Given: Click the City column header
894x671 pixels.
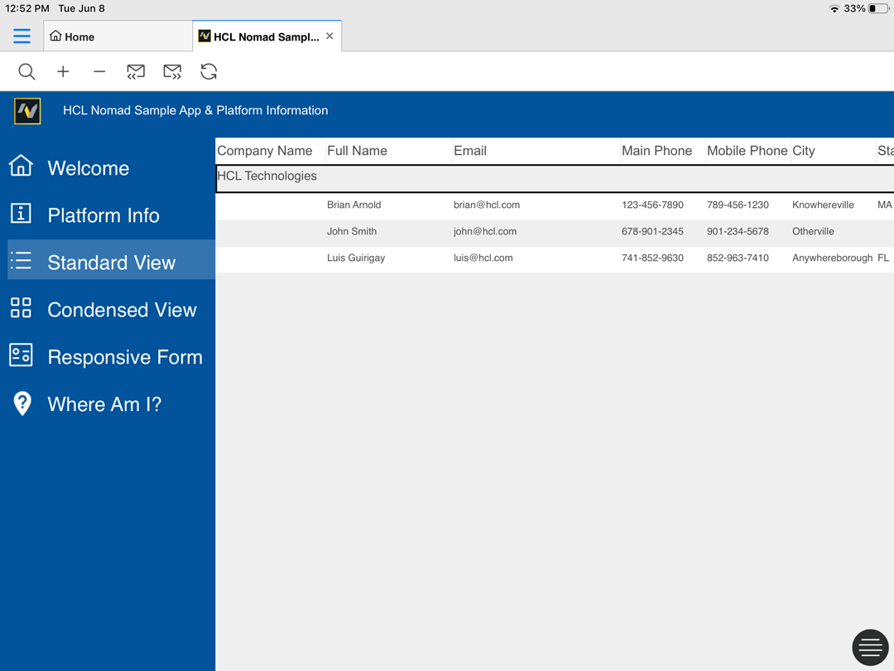Looking at the screenshot, I should [x=803, y=151].
